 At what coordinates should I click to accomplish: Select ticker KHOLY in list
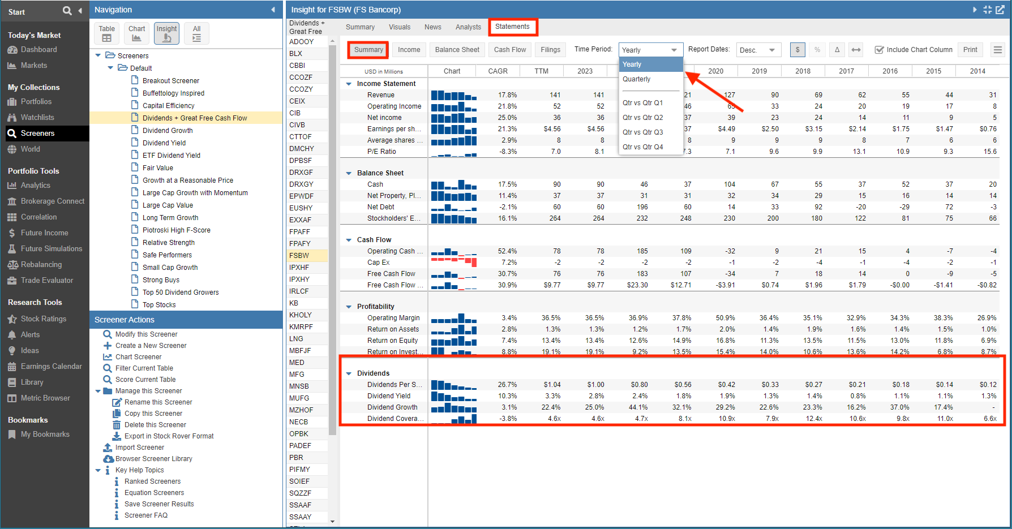coord(307,315)
